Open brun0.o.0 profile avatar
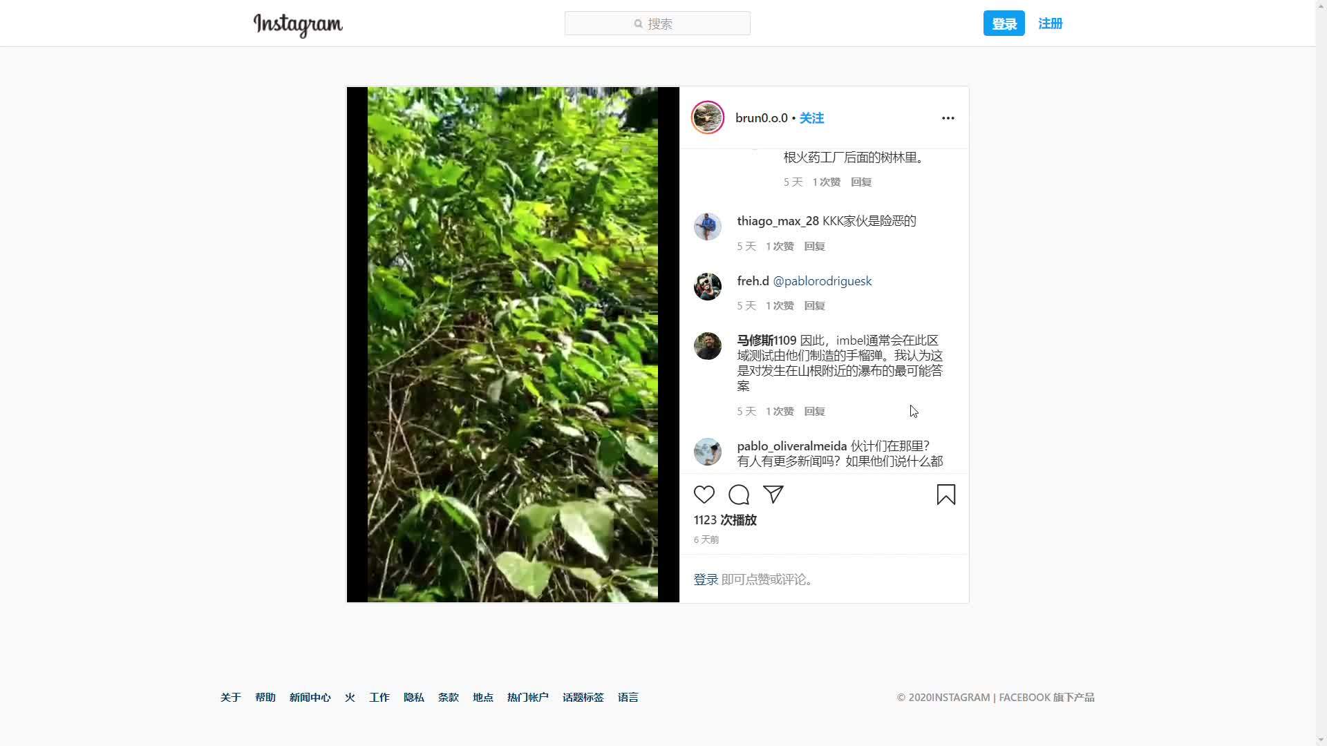 [x=707, y=117]
